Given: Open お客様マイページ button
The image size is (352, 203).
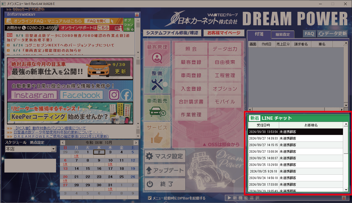Looking at the screenshot, I should 224,33.
